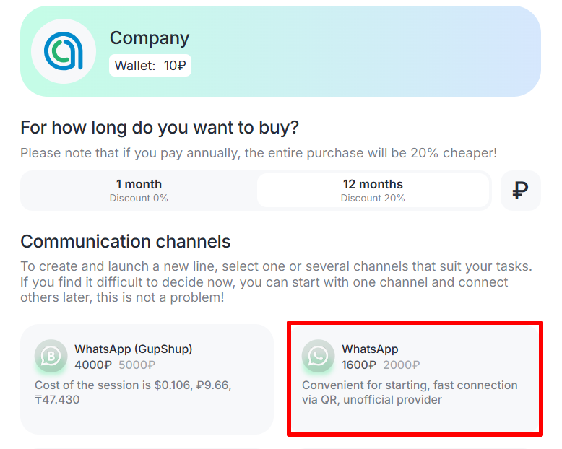
Task: Click the crossed-out 5000₽ price
Action: [x=137, y=365]
